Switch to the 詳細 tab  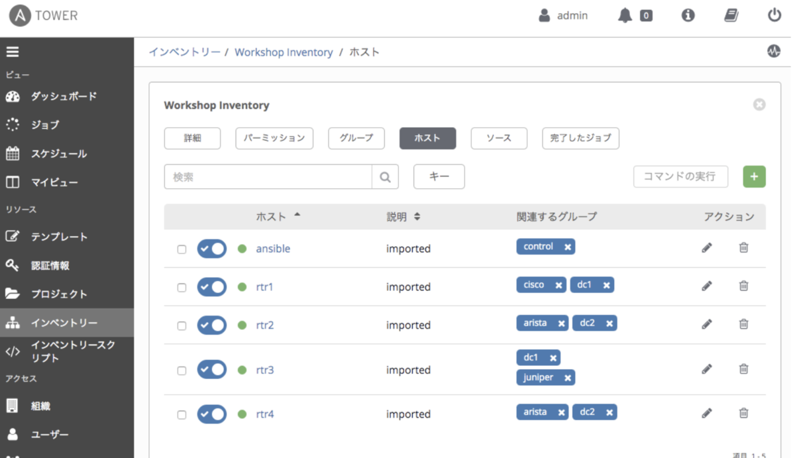(x=192, y=139)
